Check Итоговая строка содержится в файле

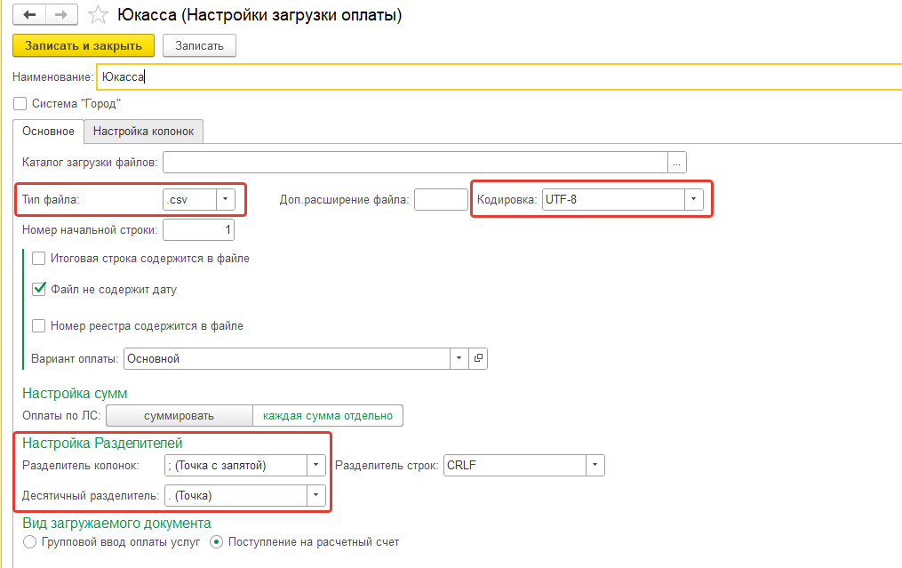coord(39,259)
